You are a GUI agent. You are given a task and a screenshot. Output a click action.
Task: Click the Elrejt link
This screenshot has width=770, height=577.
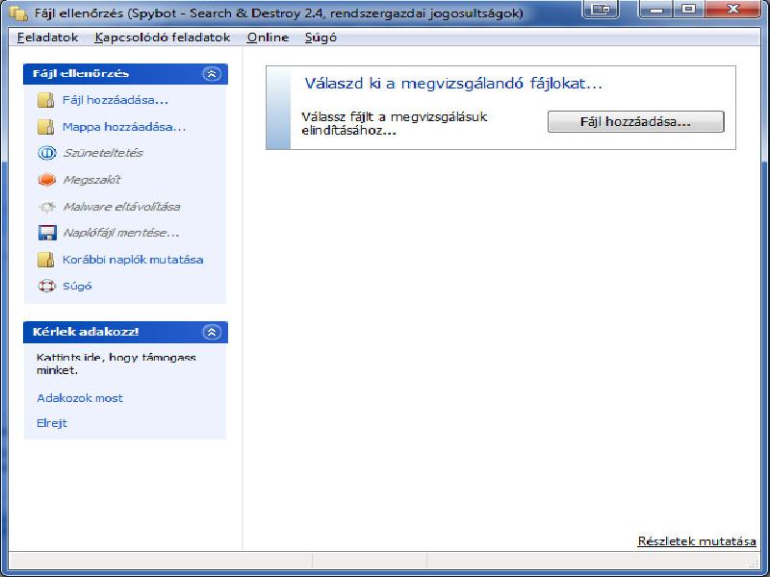52,423
